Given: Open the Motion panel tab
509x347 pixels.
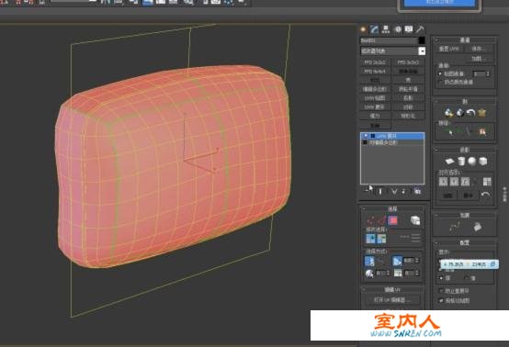Looking at the screenshot, I should (398, 29).
